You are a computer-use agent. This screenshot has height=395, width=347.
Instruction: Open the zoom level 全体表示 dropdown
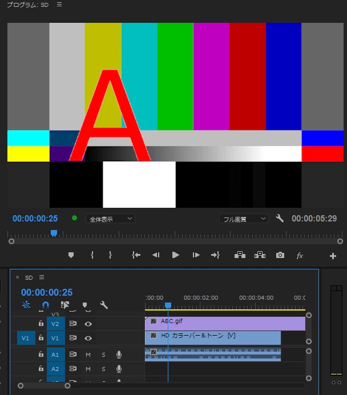point(110,219)
